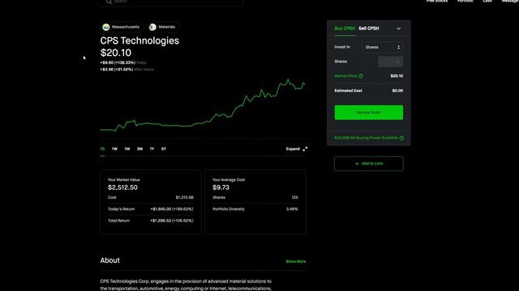Select the 3M chart range

[139, 149]
